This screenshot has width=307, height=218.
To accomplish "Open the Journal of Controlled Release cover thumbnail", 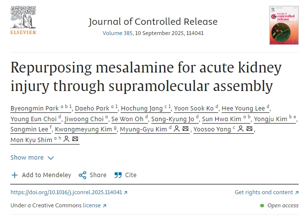I will [x=284, y=25].
